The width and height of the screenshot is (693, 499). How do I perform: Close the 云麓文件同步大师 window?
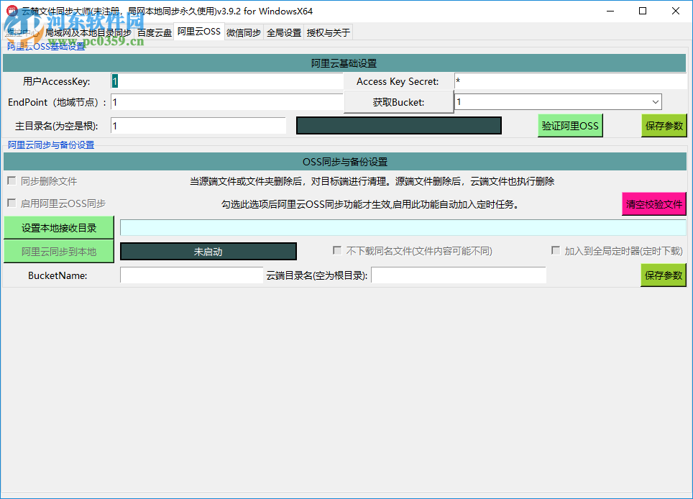(675, 11)
